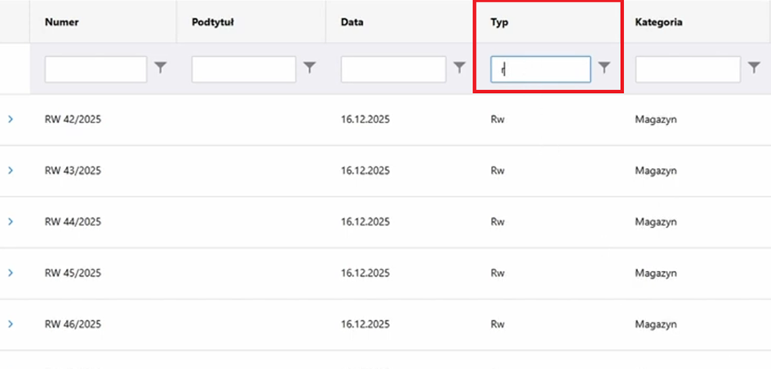Expand the RW 42/2025 row
The height and width of the screenshot is (369, 771).
tap(11, 119)
